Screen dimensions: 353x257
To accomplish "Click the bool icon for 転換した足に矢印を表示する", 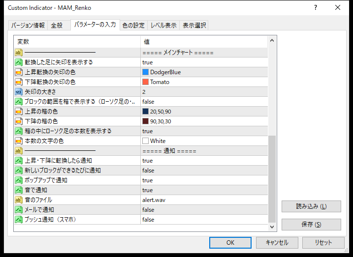I will coord(19,62).
